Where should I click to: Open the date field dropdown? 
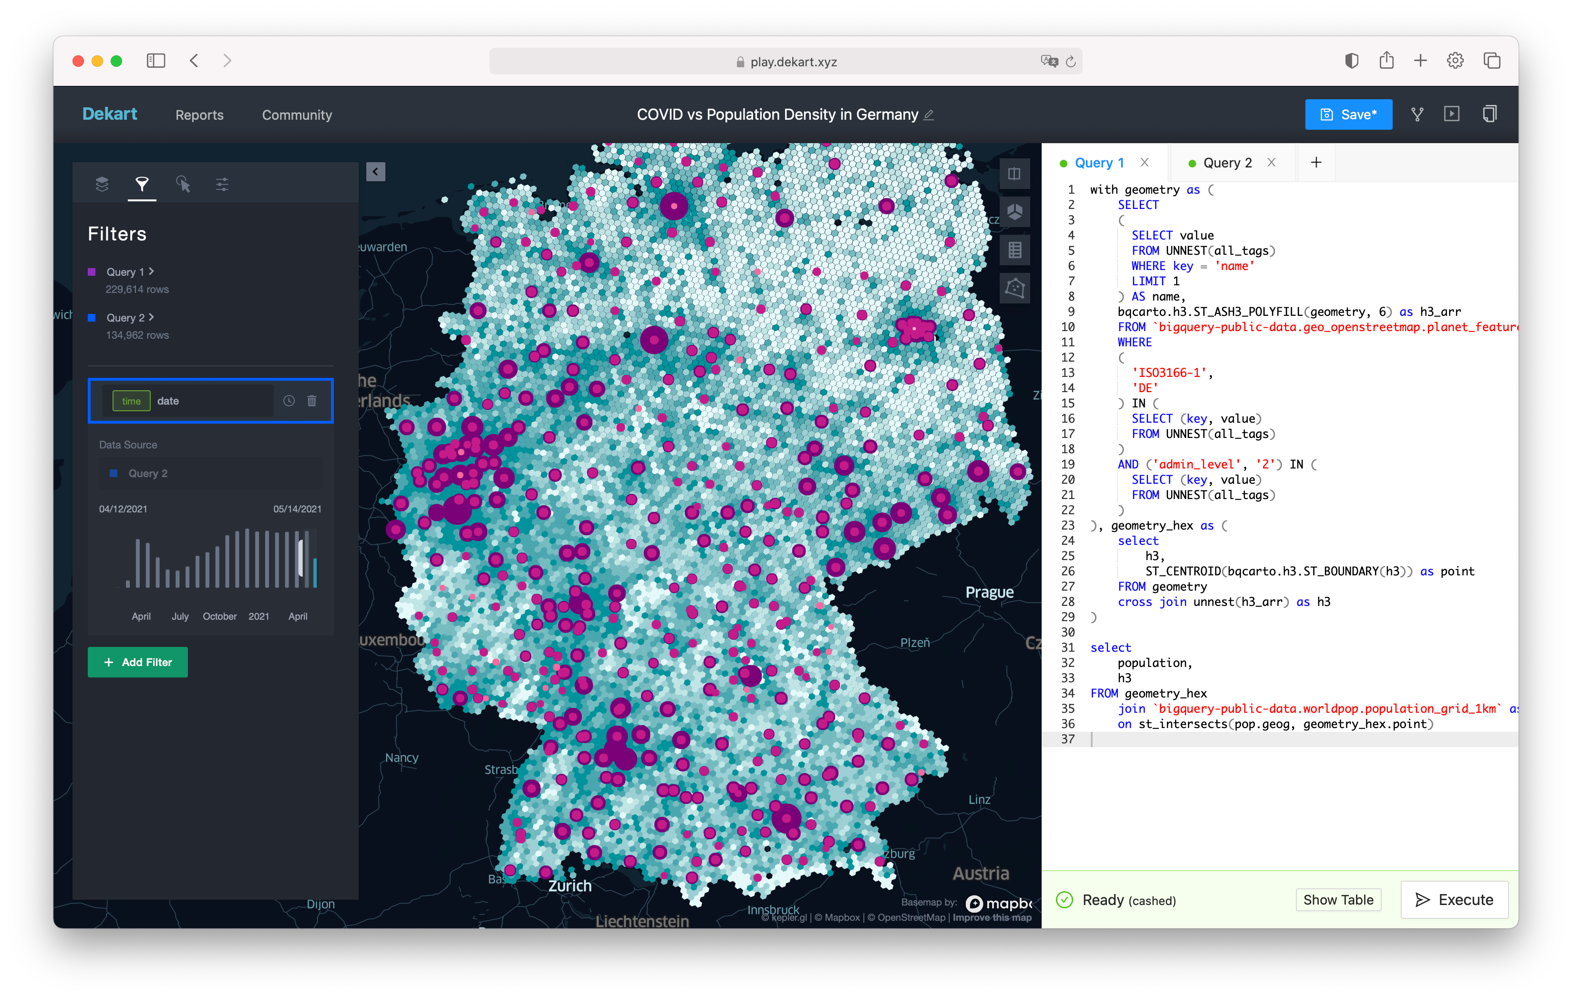click(x=189, y=401)
